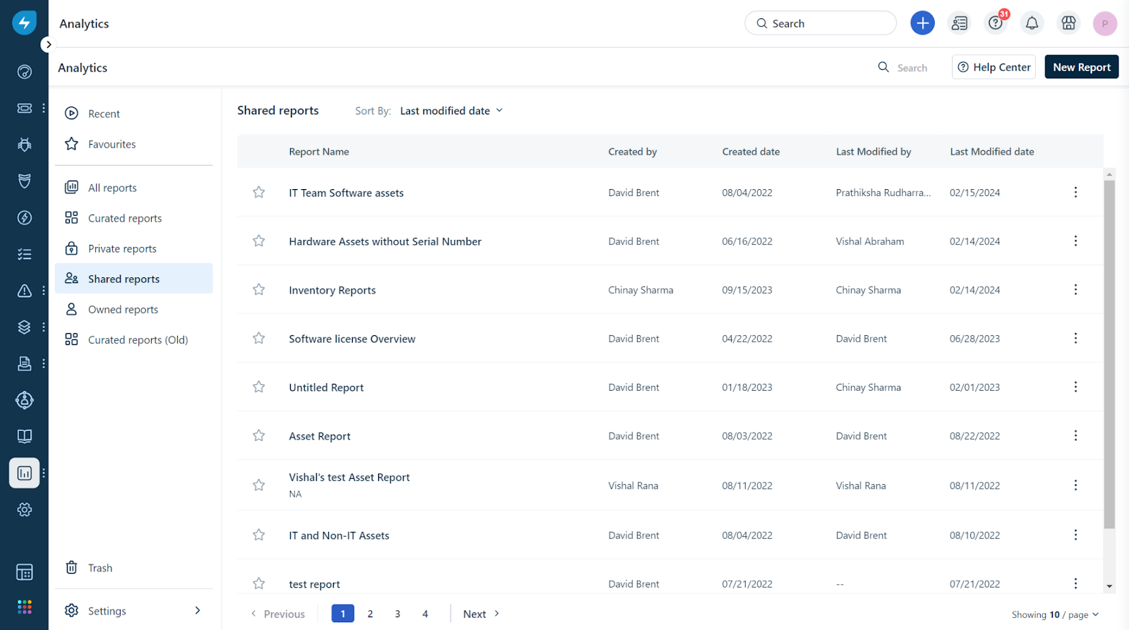The image size is (1129, 630).
Task: Open the colorful app switcher grid
Action: coord(25,607)
